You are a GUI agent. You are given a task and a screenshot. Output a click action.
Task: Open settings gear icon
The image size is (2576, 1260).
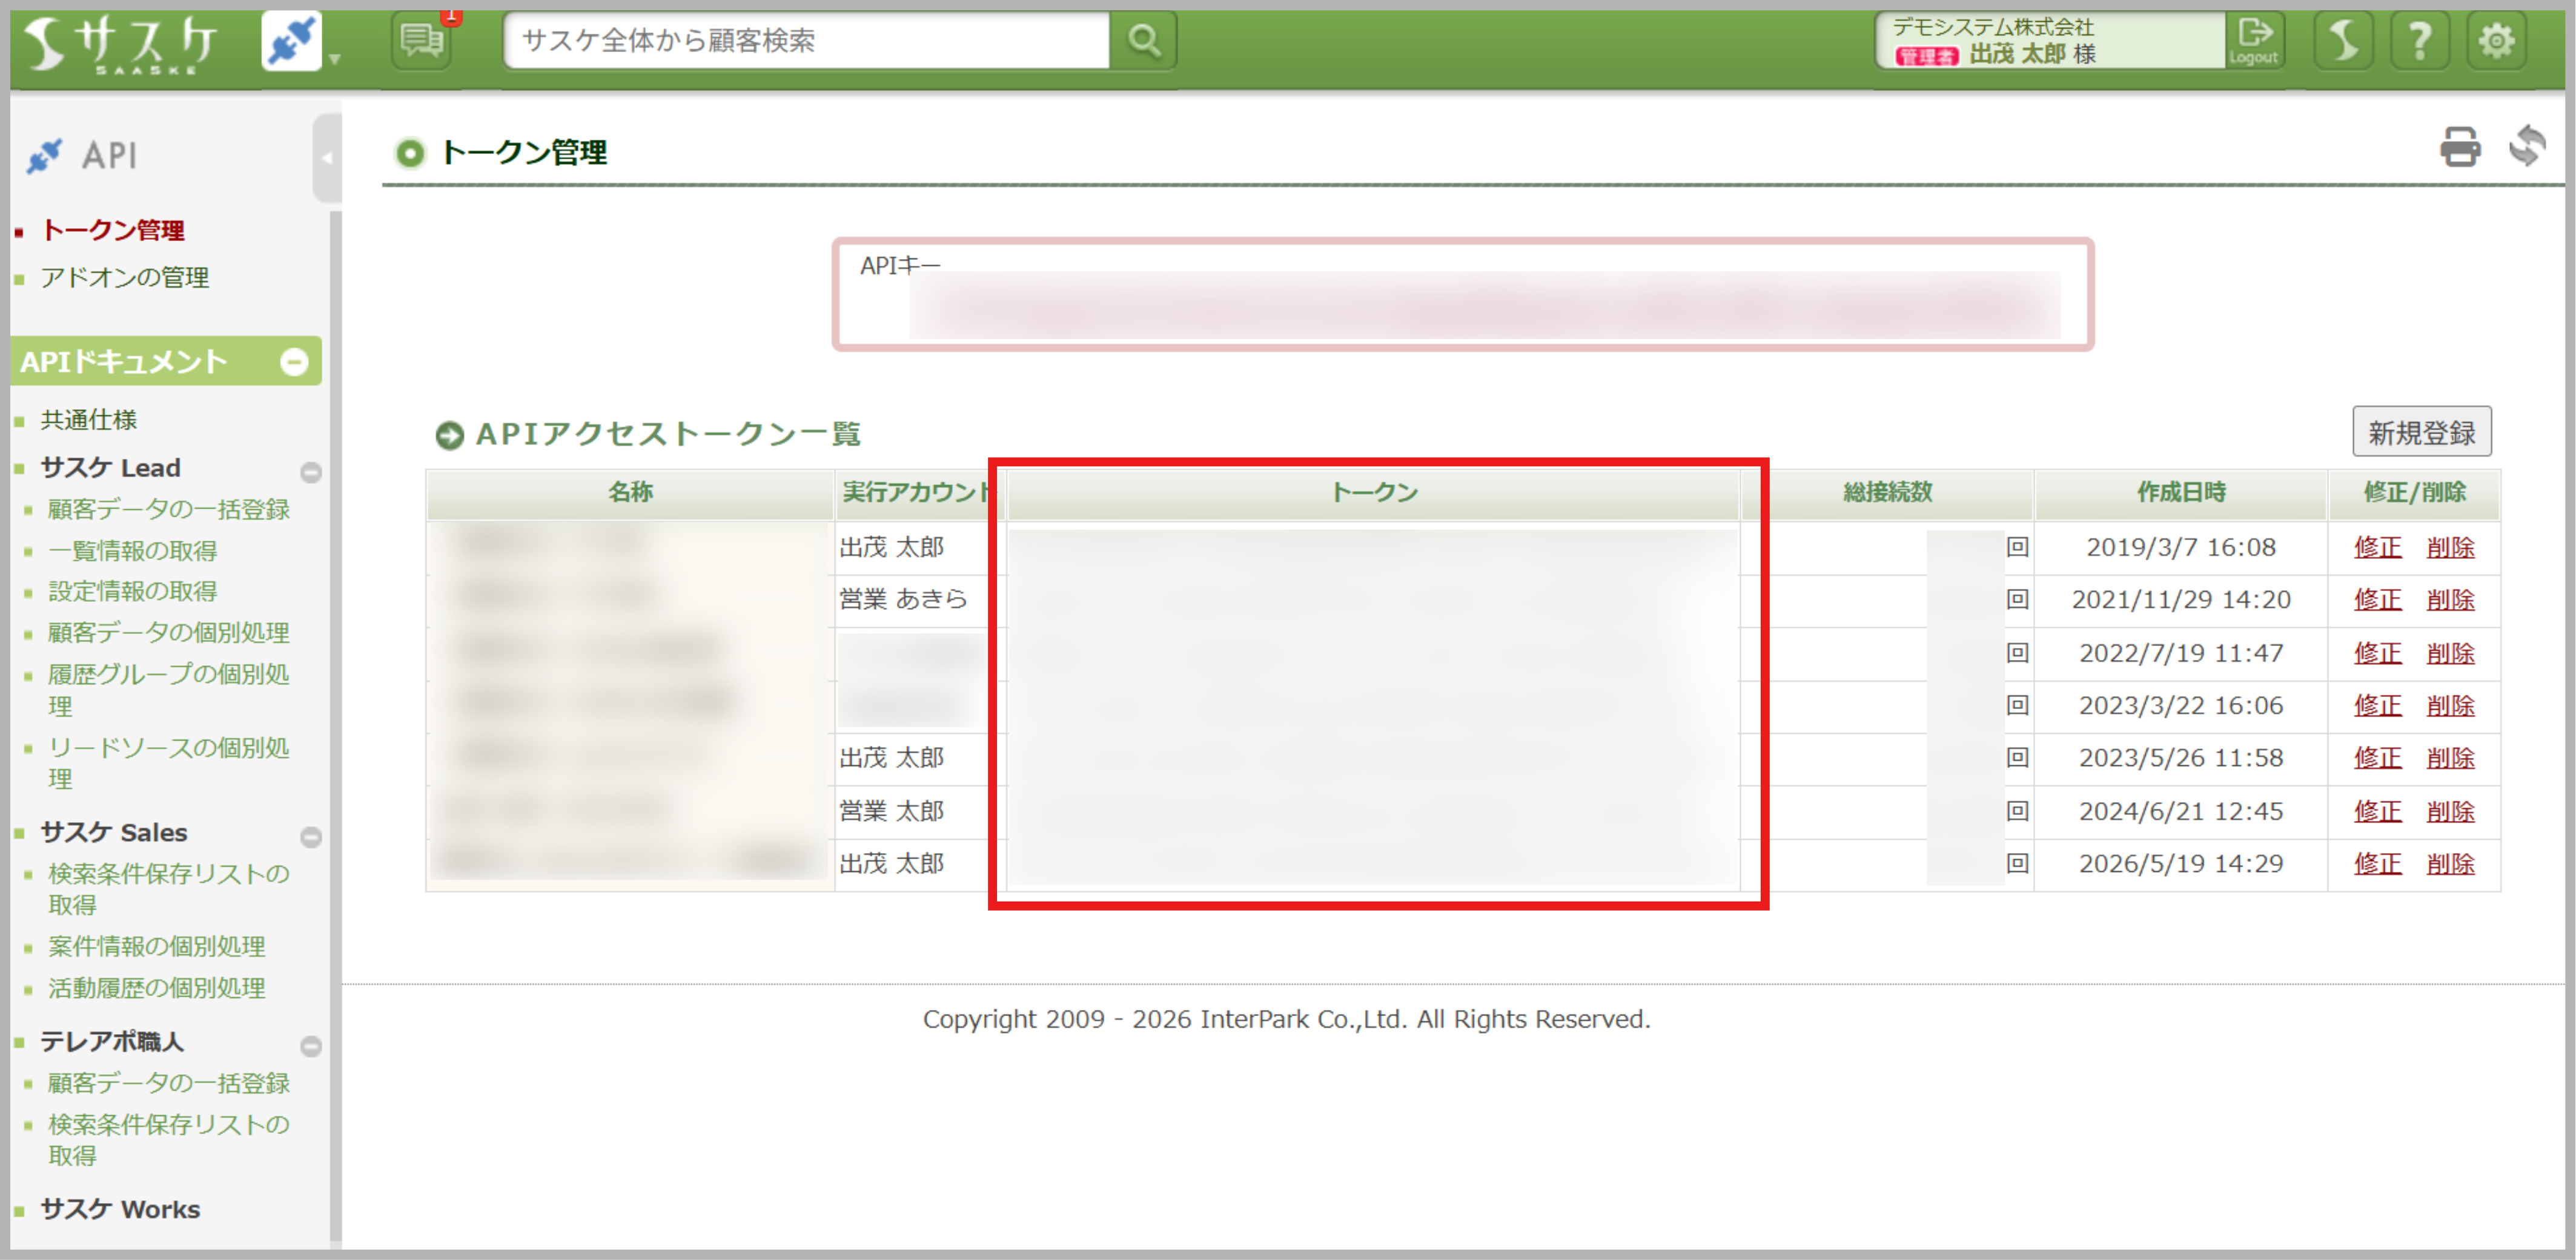[2496, 41]
